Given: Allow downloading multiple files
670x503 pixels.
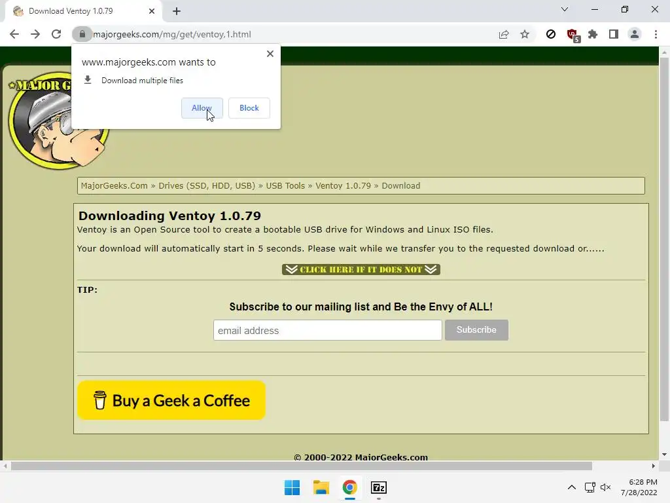Looking at the screenshot, I should point(202,108).
